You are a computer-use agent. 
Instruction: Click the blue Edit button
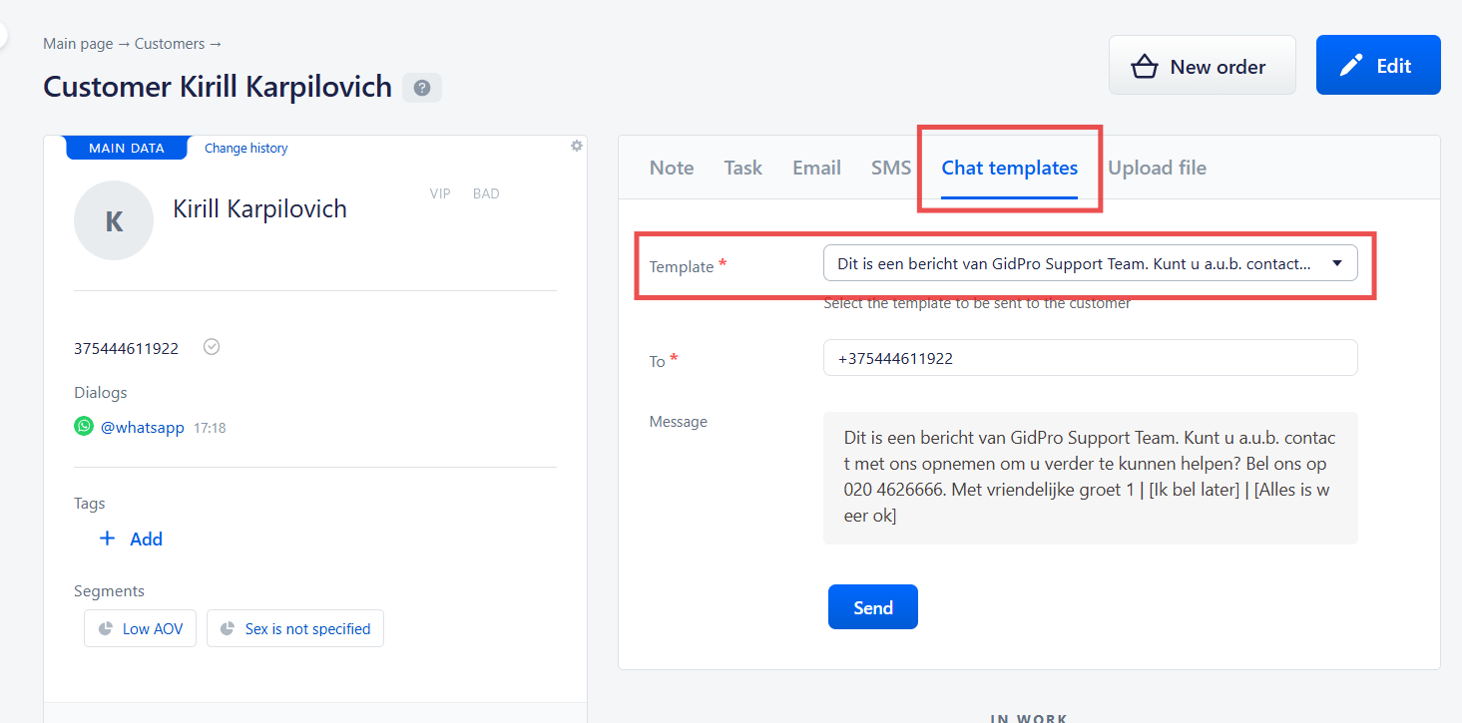1378,66
